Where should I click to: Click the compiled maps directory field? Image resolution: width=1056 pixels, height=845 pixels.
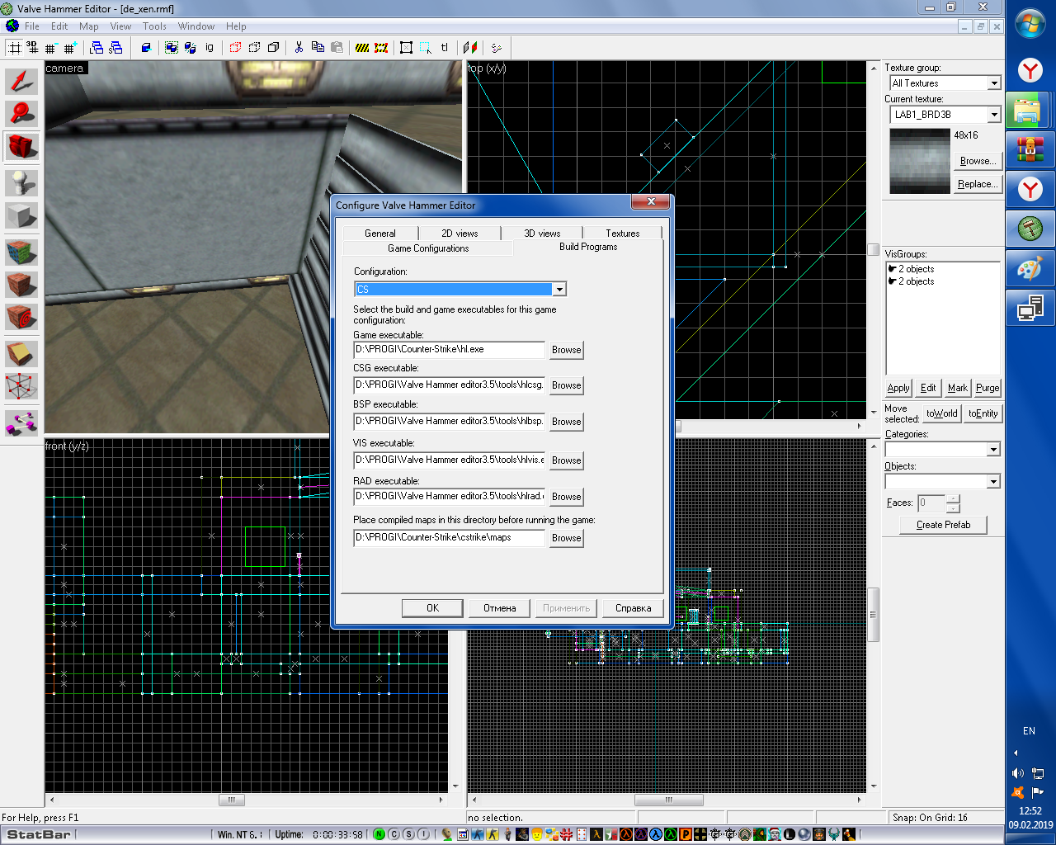pyautogui.click(x=450, y=537)
